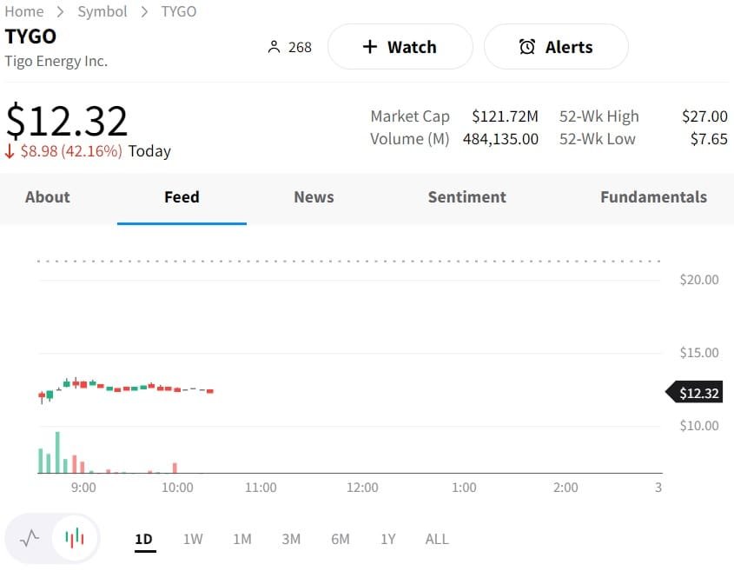The image size is (734, 571).
Task: Open the Alerts button
Action: tap(556, 47)
